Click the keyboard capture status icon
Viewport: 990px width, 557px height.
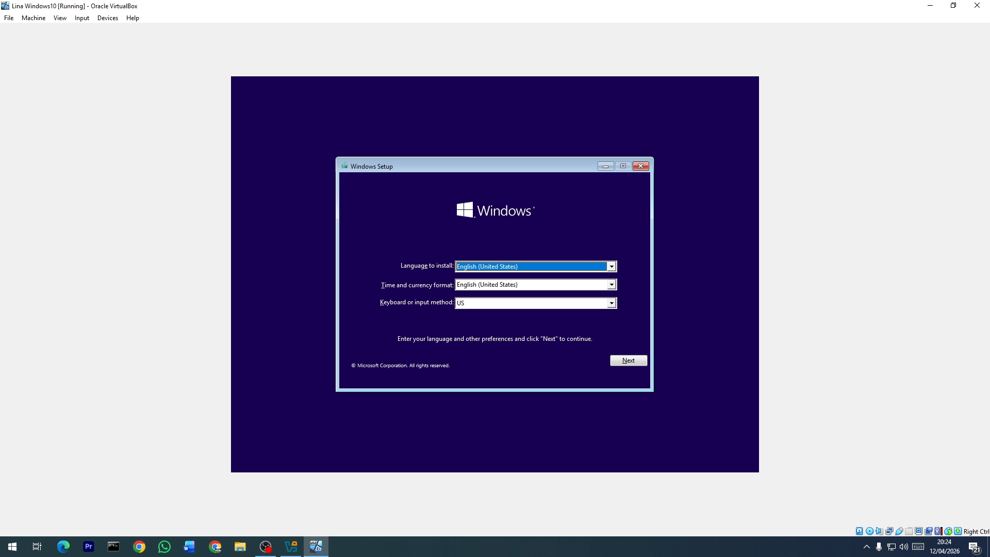(958, 531)
